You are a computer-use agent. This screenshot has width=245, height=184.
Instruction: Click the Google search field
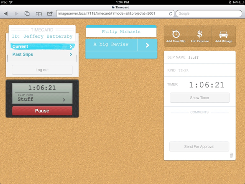click(209, 13)
